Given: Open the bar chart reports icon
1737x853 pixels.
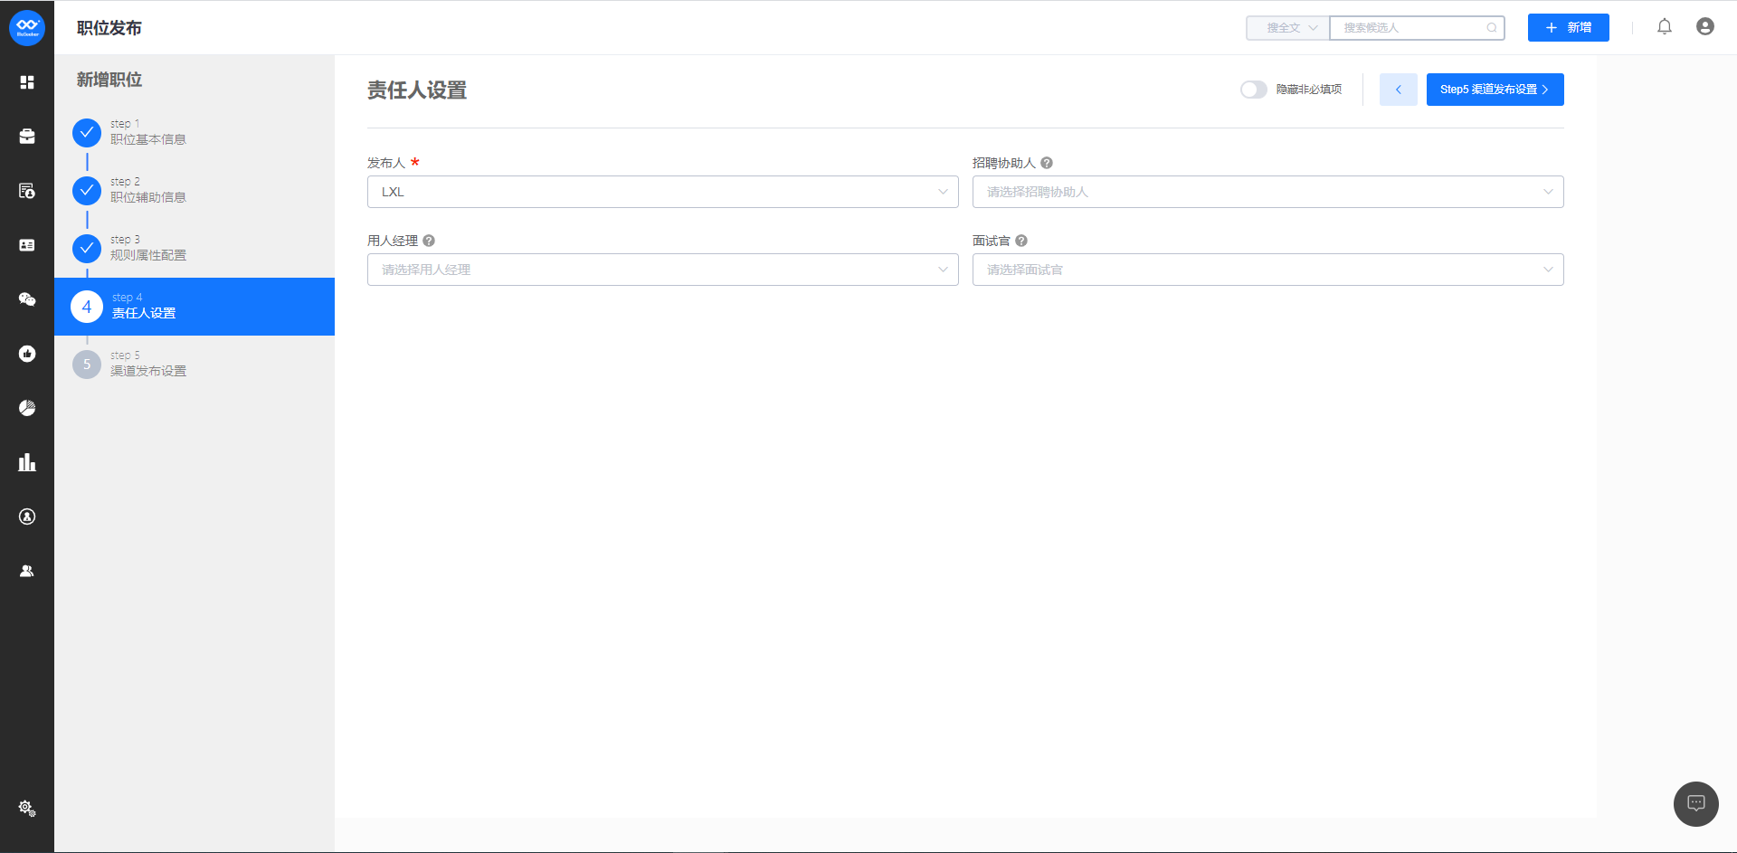Looking at the screenshot, I should click(x=27, y=462).
